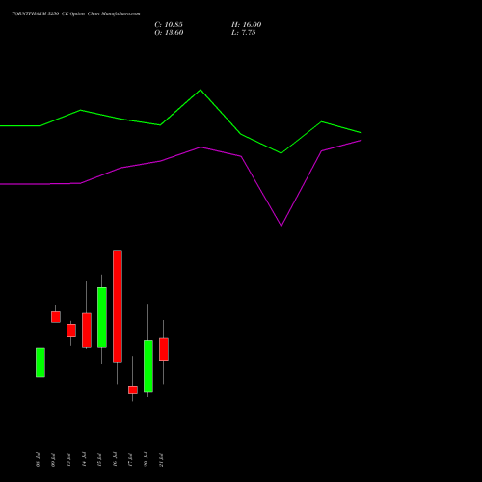The width and height of the screenshot is (482, 482).
Task: Click the right end point of the green line
Action: [361, 132]
